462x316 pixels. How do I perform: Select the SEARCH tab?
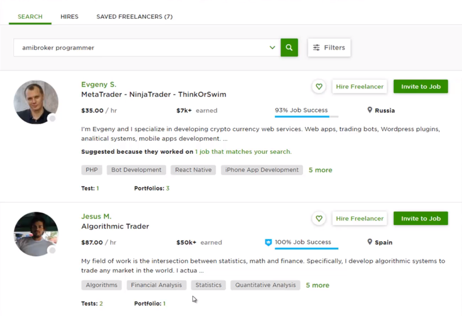coord(30,17)
